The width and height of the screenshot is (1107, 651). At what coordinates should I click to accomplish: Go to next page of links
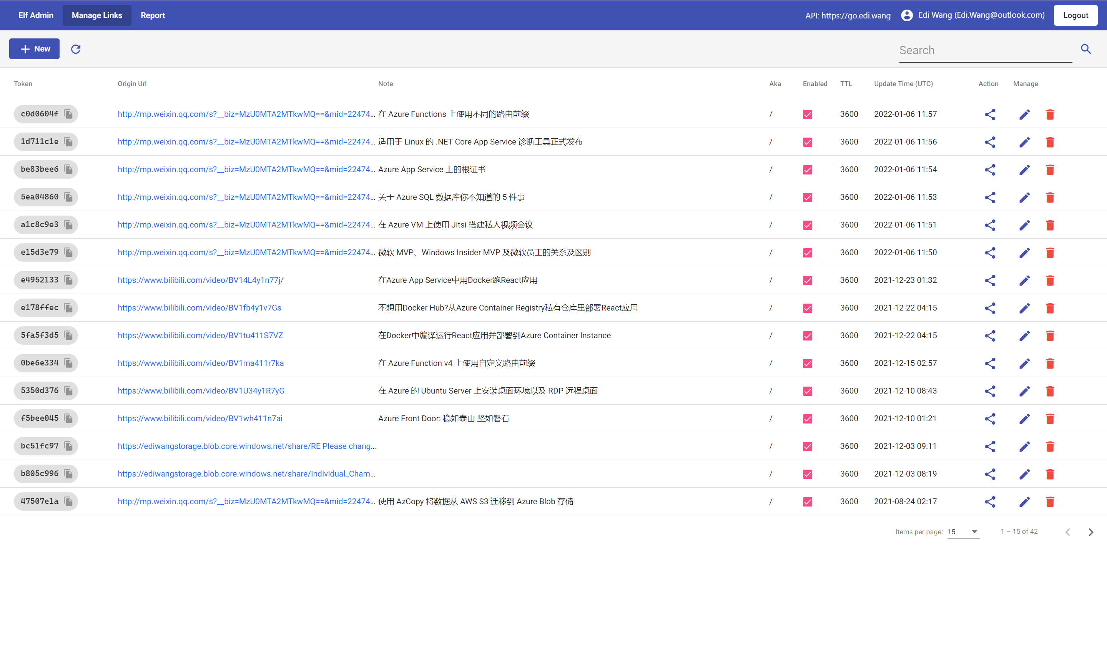point(1091,532)
